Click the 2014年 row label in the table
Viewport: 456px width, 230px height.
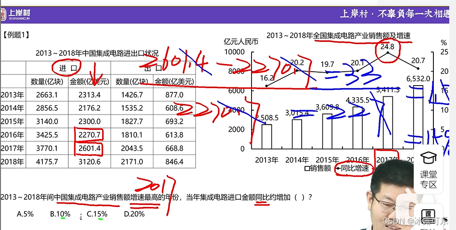pos(12,108)
